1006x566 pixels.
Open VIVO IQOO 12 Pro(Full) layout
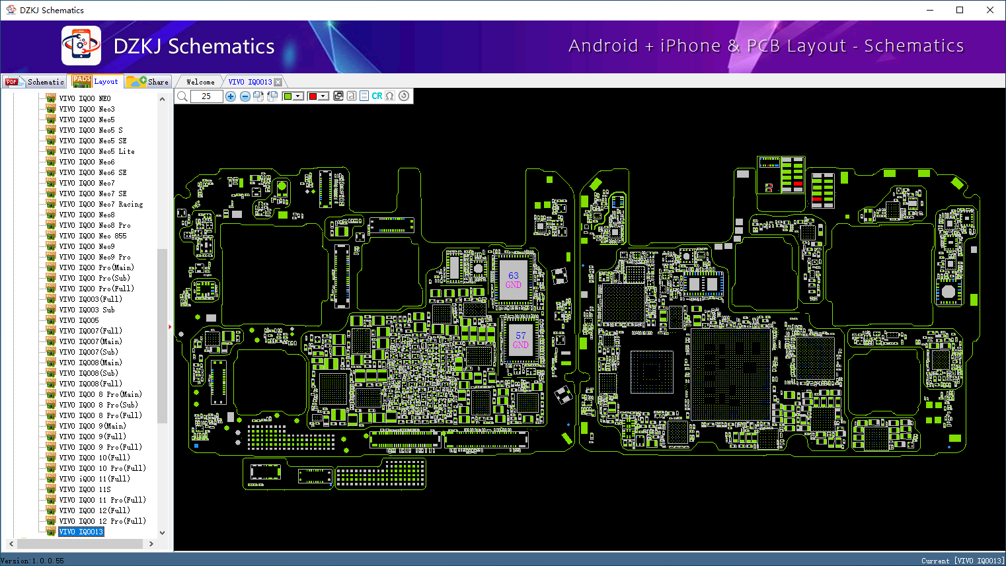(x=102, y=521)
